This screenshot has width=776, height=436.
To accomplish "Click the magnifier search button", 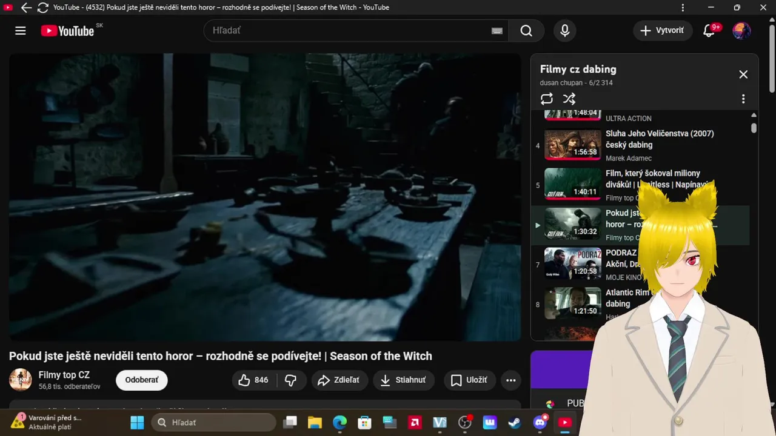I will pyautogui.click(x=526, y=31).
